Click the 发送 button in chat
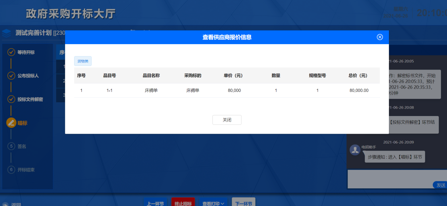The image size is (447, 206). [x=441, y=185]
